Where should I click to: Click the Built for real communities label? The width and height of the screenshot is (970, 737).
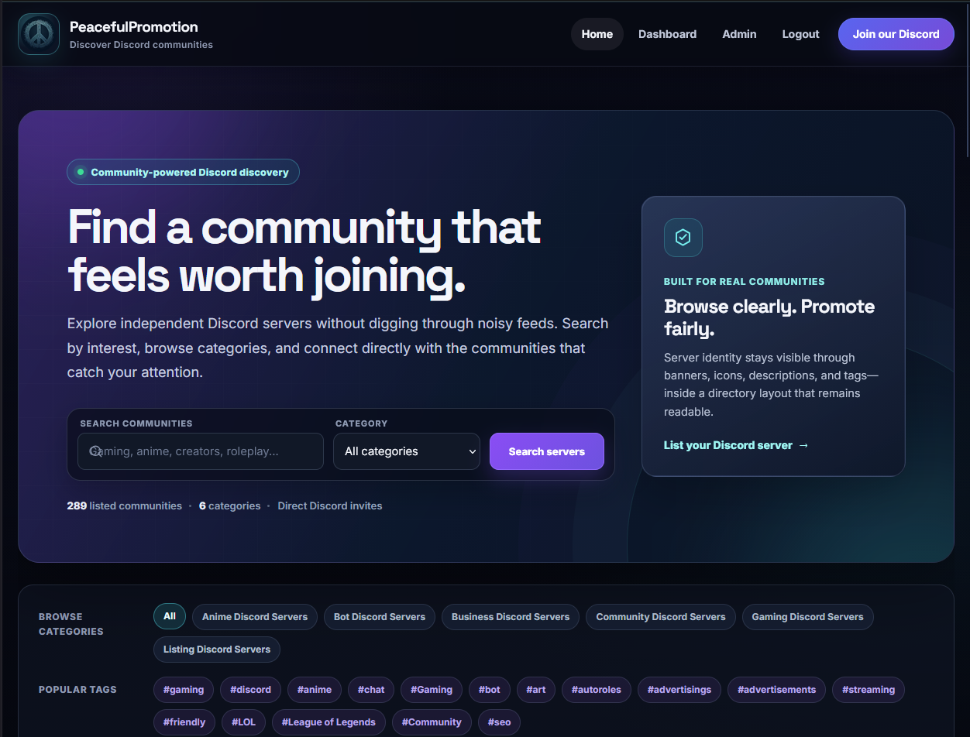745,282
